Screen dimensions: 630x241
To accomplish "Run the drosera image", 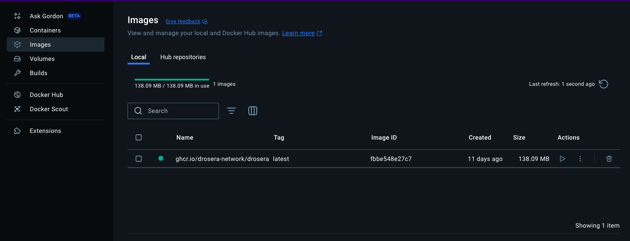I will pos(562,159).
